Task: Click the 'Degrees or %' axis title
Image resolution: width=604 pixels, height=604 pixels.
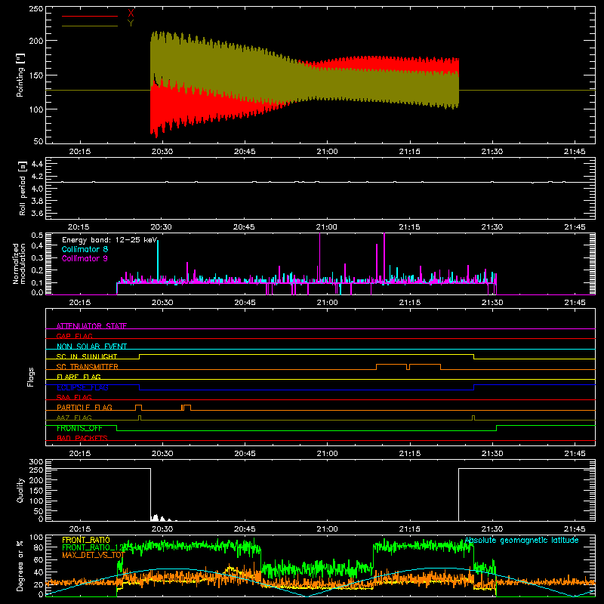Action: coord(20,565)
